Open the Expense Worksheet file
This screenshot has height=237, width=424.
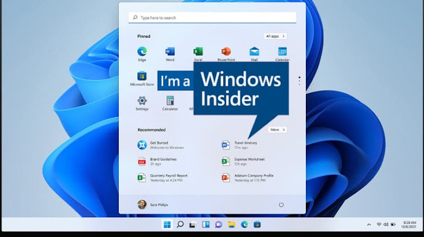click(x=243, y=162)
